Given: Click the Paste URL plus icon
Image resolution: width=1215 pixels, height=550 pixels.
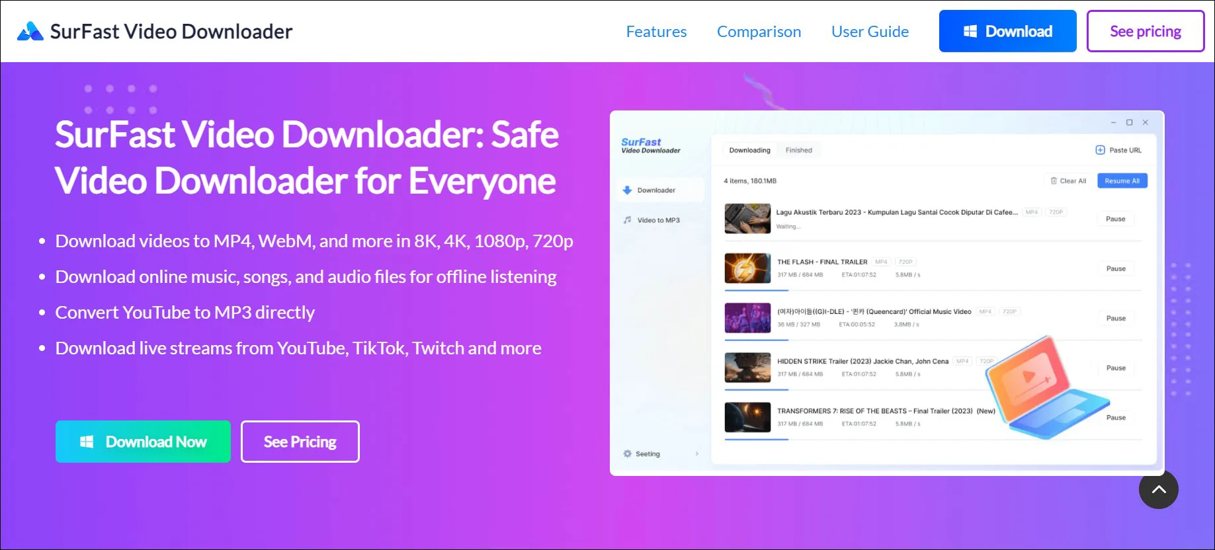Looking at the screenshot, I should tap(1101, 150).
